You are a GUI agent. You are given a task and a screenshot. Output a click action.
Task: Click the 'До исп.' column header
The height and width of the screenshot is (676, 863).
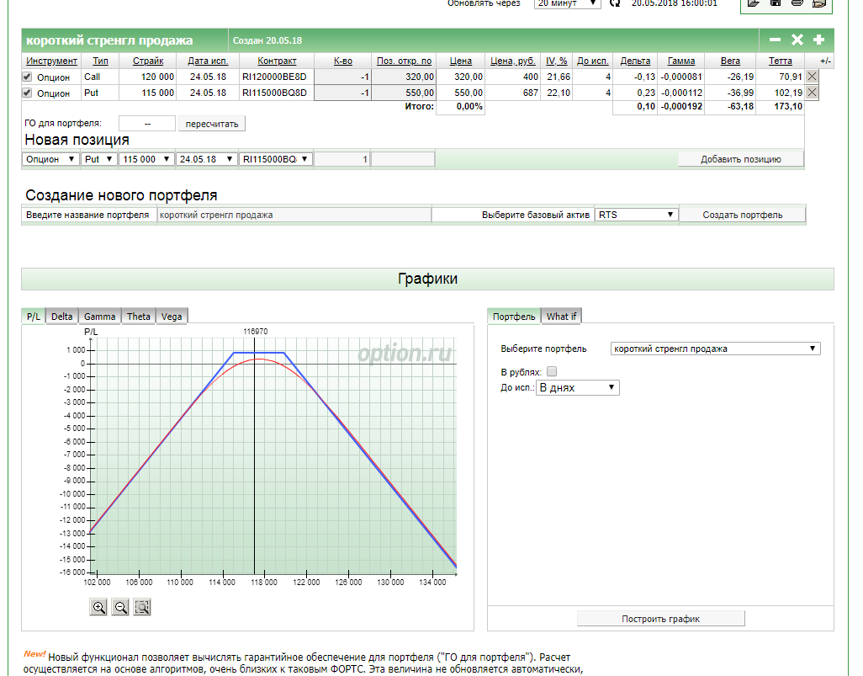(x=593, y=61)
